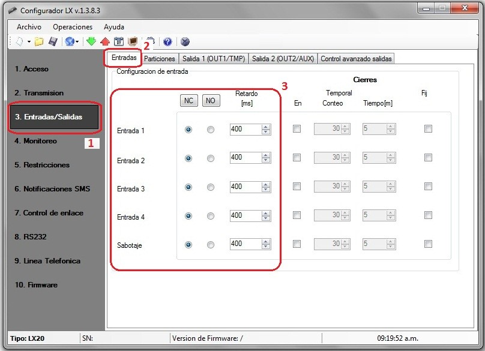485x351 pixels.
Task: Click the NC column button
Action: [x=188, y=101]
